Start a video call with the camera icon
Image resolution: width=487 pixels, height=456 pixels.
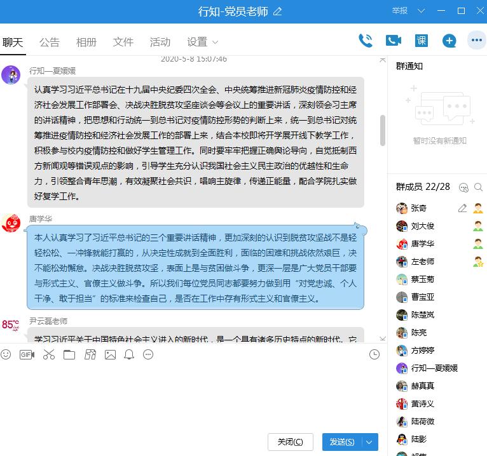coord(393,41)
